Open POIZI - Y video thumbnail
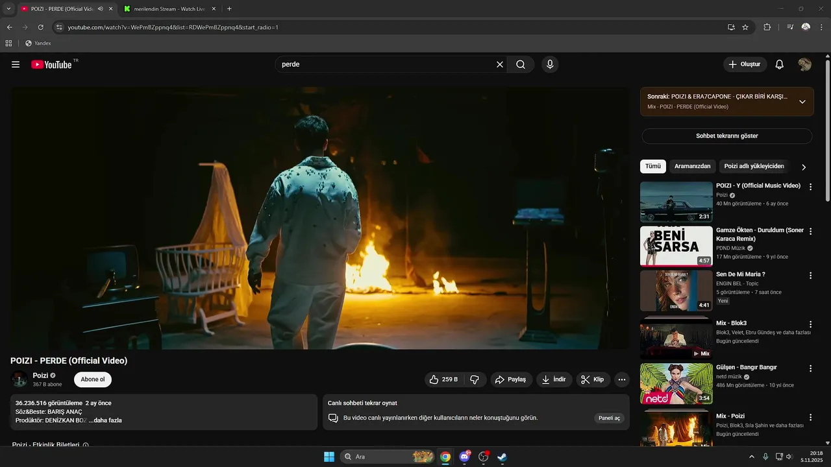Viewport: 831px width, 467px height. click(676, 202)
